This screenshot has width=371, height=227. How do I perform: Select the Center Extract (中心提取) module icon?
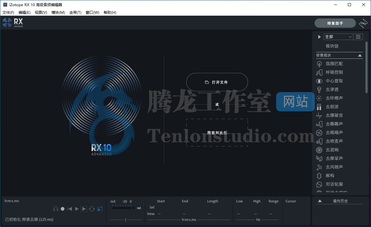coord(319,81)
